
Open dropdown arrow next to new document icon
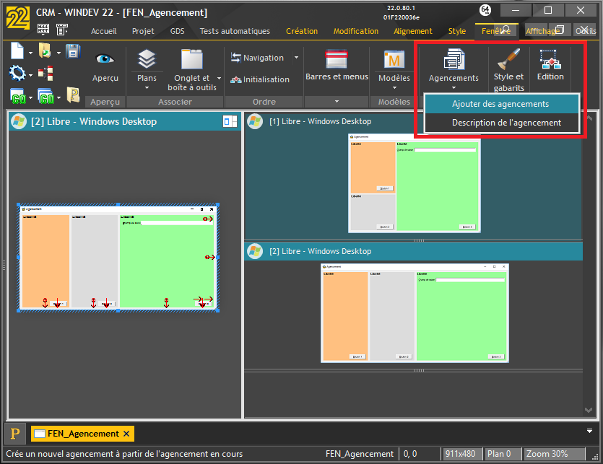pyautogui.click(x=30, y=53)
